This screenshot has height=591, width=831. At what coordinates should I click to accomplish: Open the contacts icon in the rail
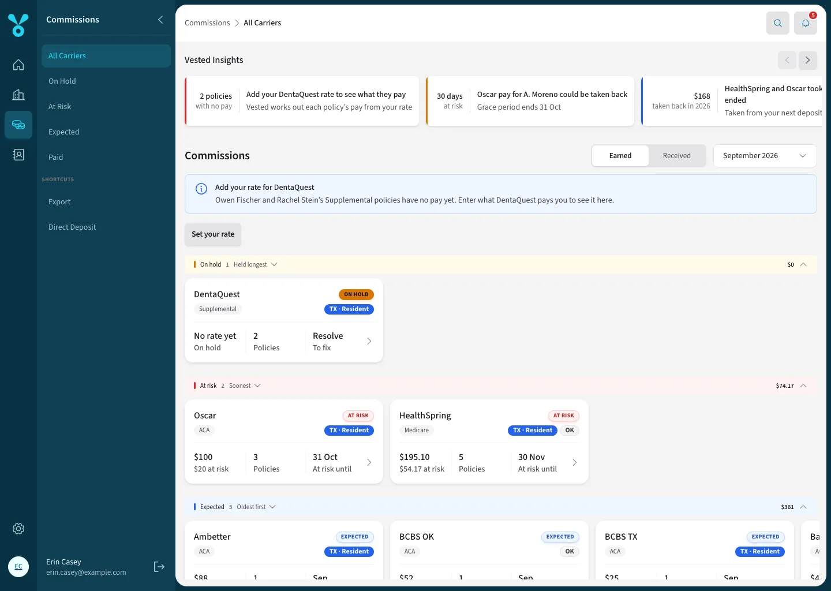[18, 155]
